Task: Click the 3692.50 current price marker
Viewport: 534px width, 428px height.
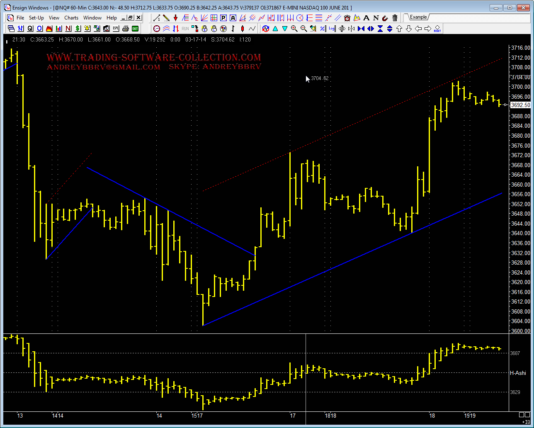Action: (x=520, y=105)
